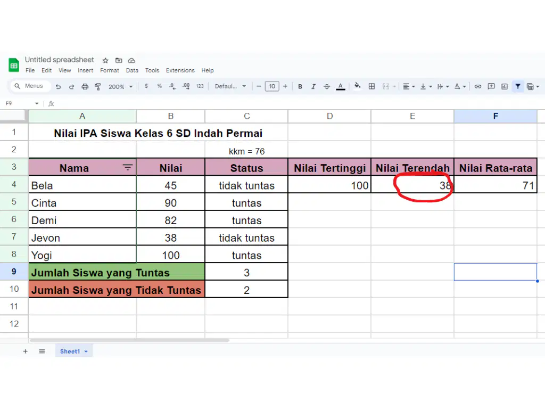This screenshot has width=545, height=409.
Task: Open the name box dropdown arrow
Action: tap(37, 104)
